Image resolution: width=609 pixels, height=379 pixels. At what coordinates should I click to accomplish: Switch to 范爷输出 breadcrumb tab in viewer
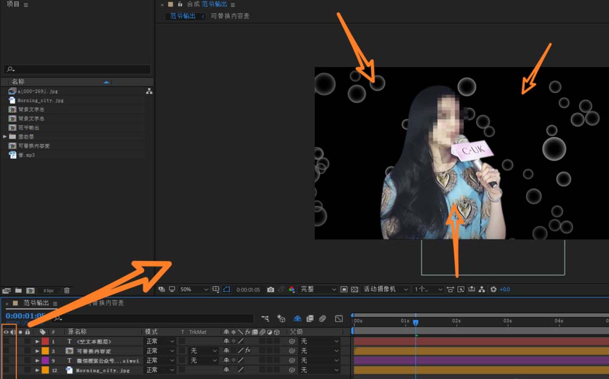click(183, 16)
